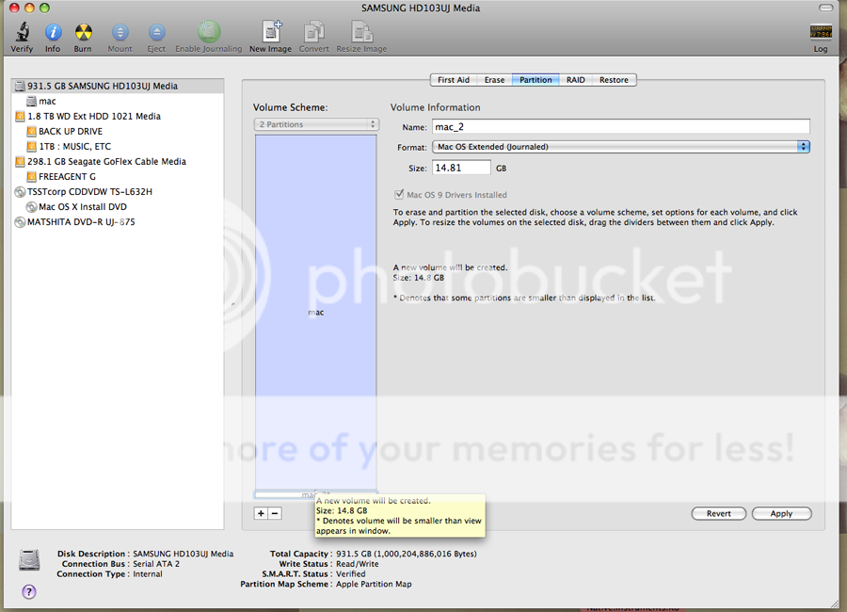This screenshot has width=847, height=612.
Task: Create a New Image from toolbar
Action: pos(270,34)
